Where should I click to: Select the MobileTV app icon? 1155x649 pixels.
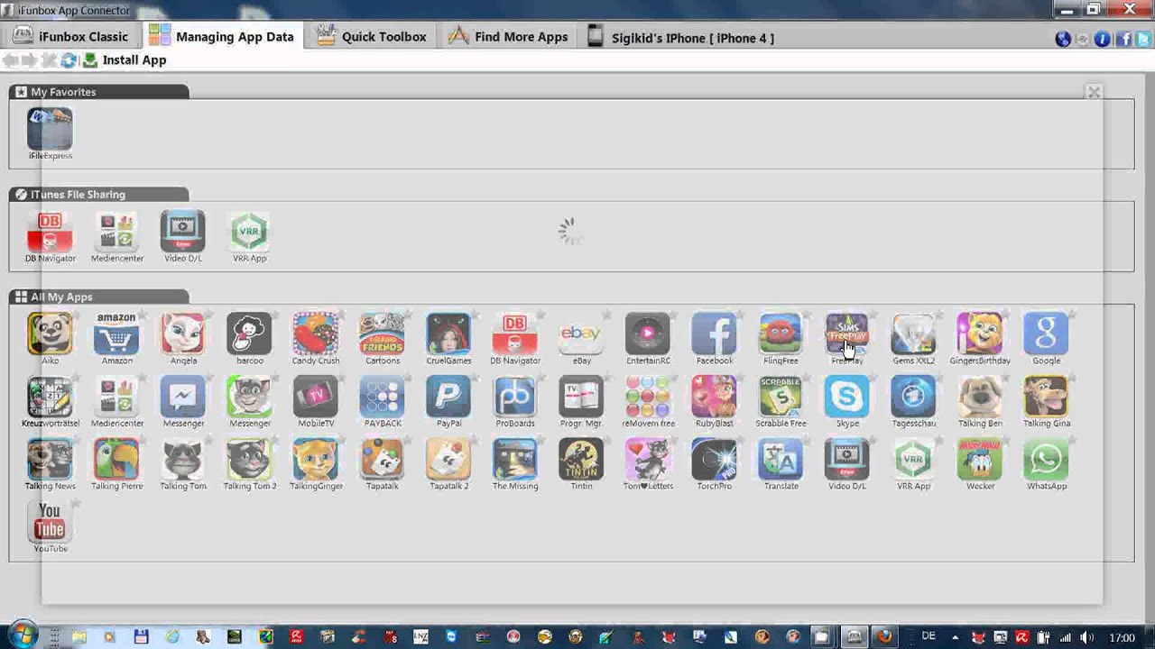pos(316,397)
